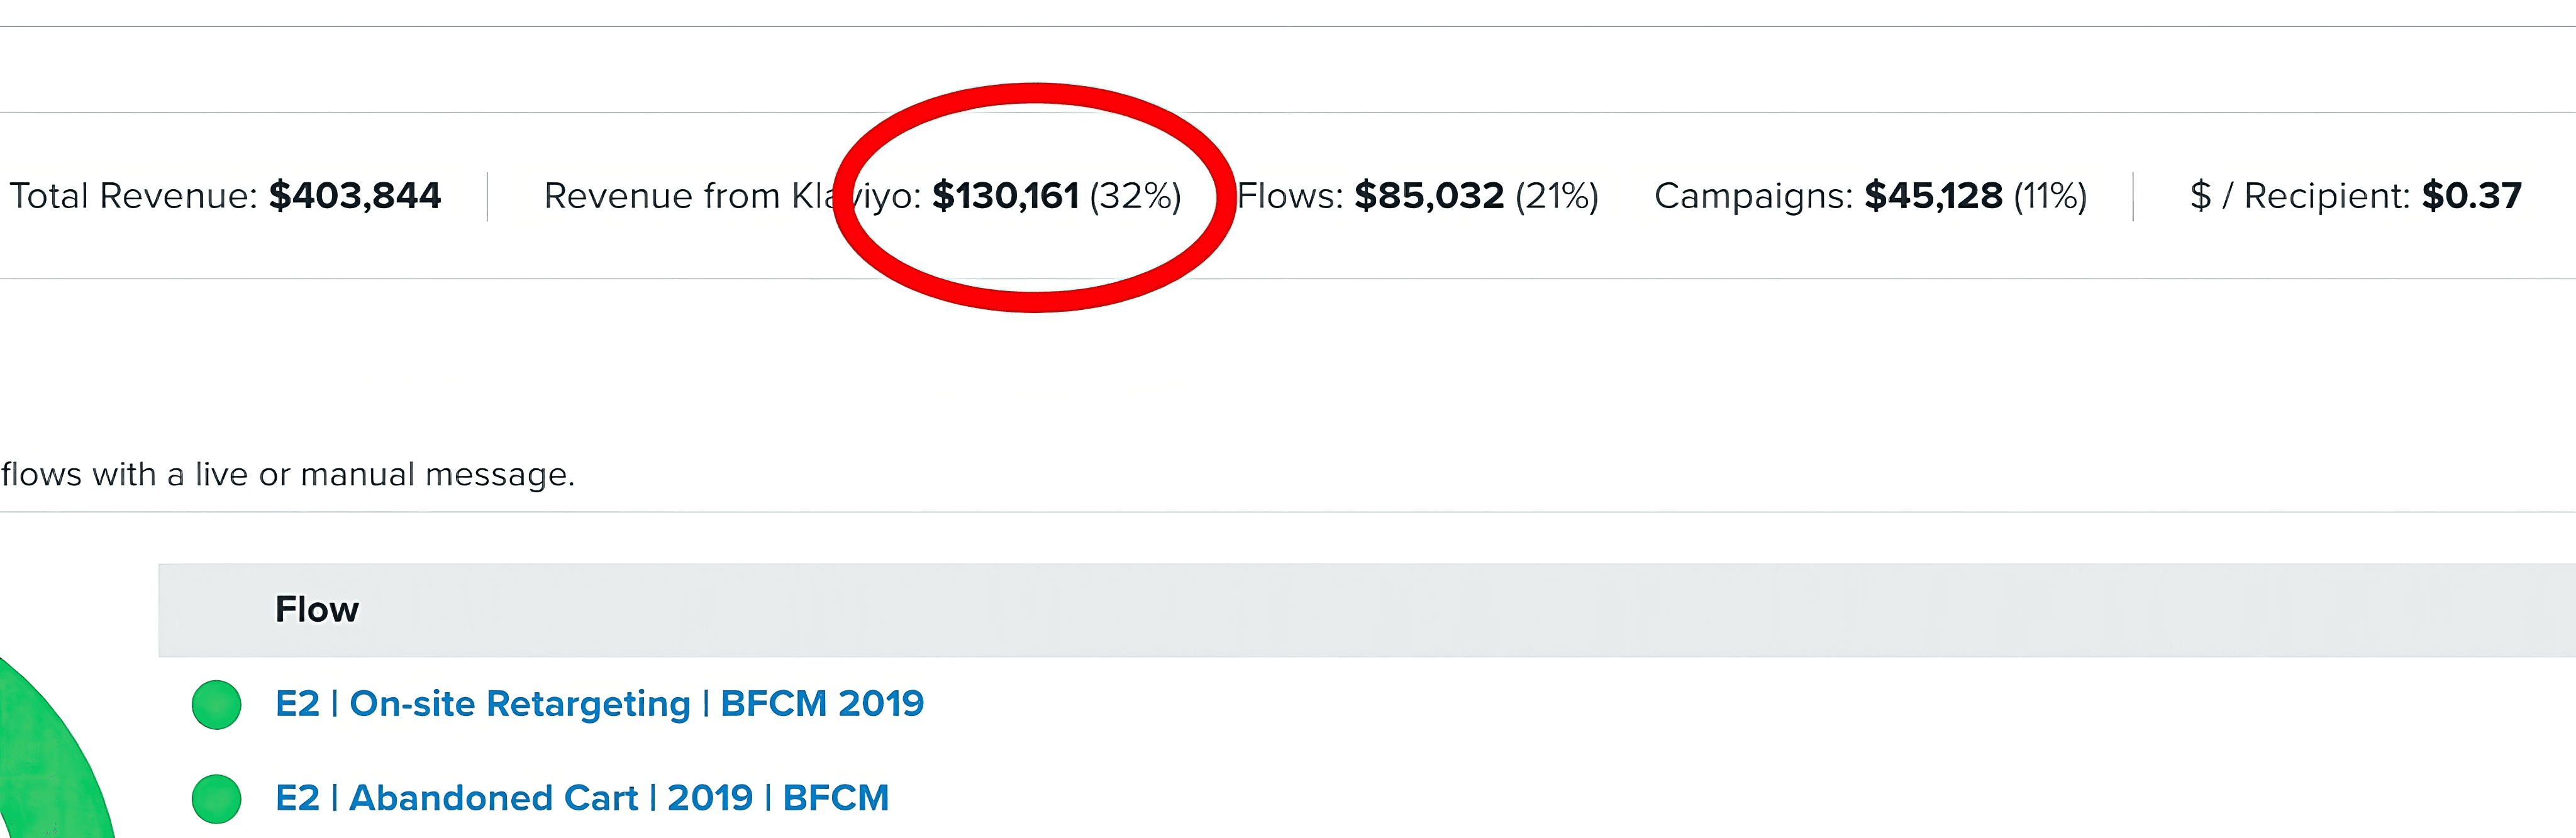This screenshot has width=2576, height=838.
Task: Select the $0.37 per recipient value
Action: 2472,196
